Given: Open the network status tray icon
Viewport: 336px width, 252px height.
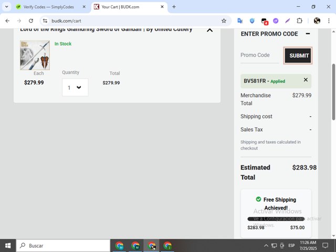Looking at the screenshot, I should coord(274,246).
